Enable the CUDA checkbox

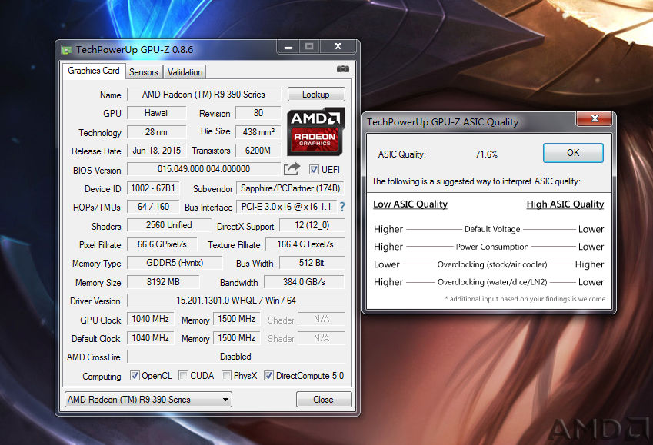coord(183,376)
